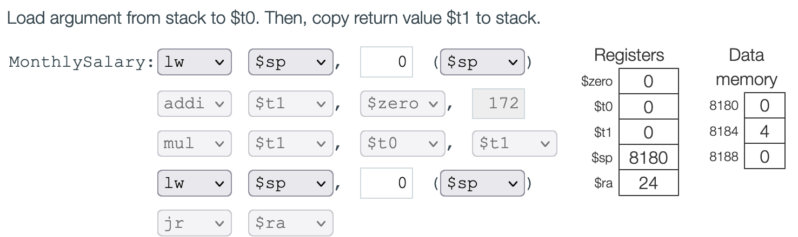This screenshot has height=237, width=798.
Task: Open the lw opcode dropdown above jr
Action: [x=194, y=183]
